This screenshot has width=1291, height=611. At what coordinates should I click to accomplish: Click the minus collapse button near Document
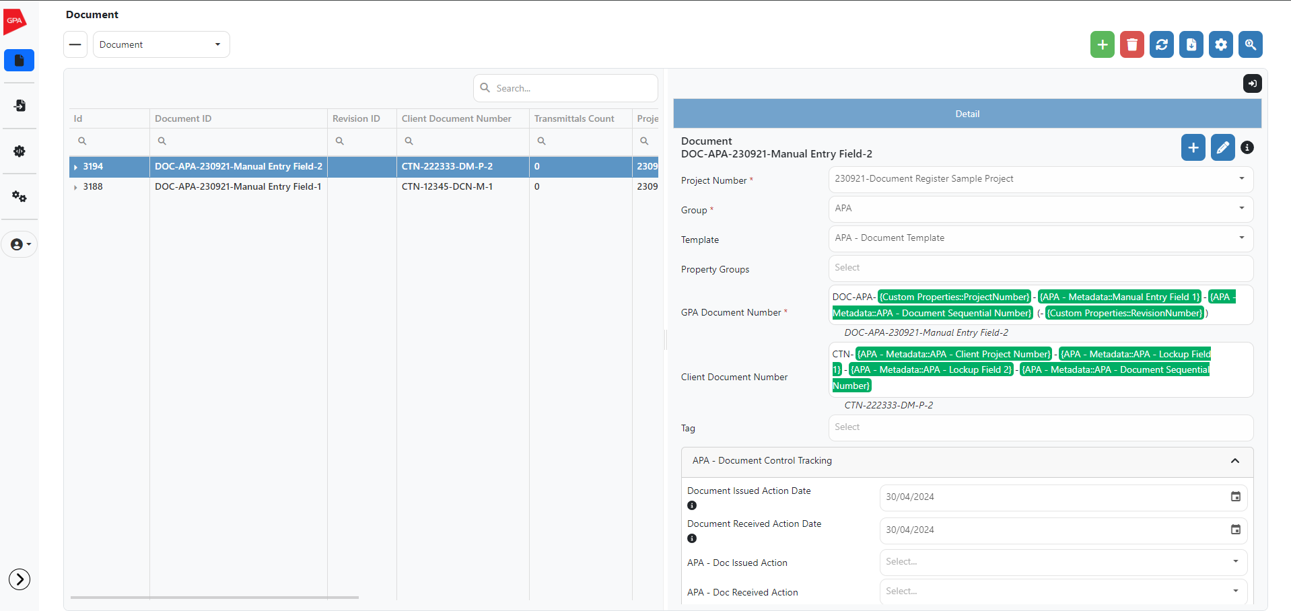(x=75, y=44)
